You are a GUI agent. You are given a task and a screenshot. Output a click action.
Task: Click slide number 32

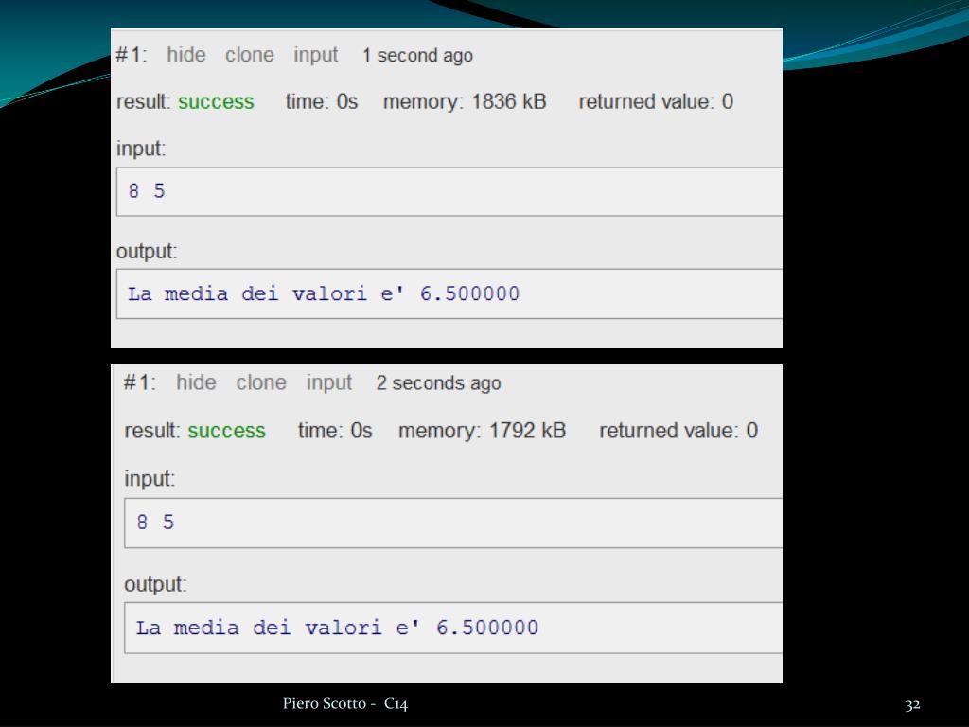913,704
